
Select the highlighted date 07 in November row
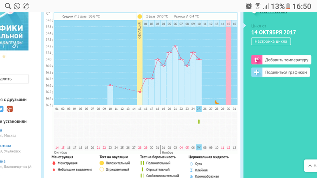coord(199,148)
